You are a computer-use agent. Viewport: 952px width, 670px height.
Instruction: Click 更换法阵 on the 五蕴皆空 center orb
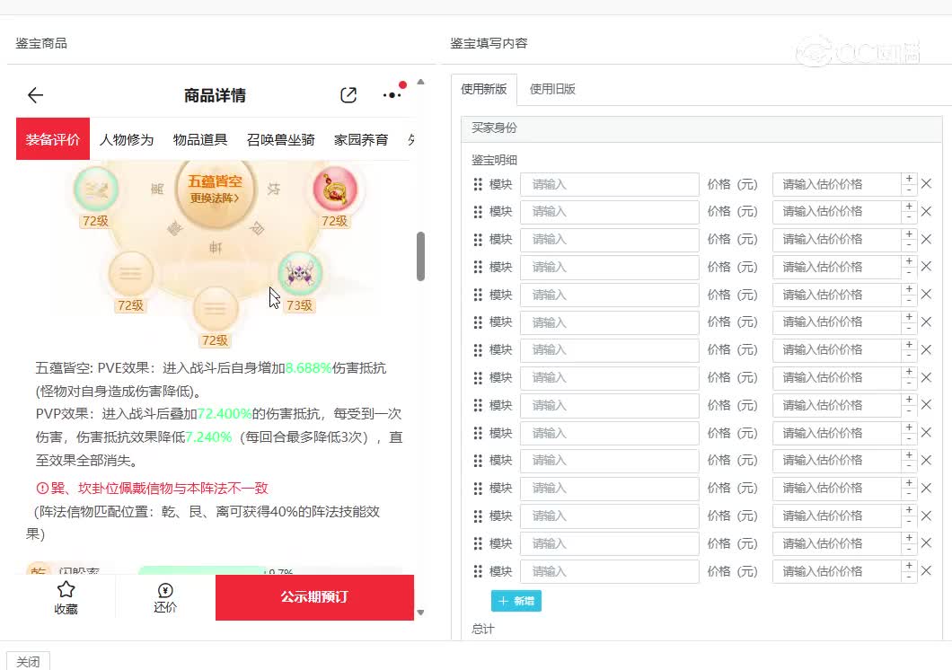(215, 198)
